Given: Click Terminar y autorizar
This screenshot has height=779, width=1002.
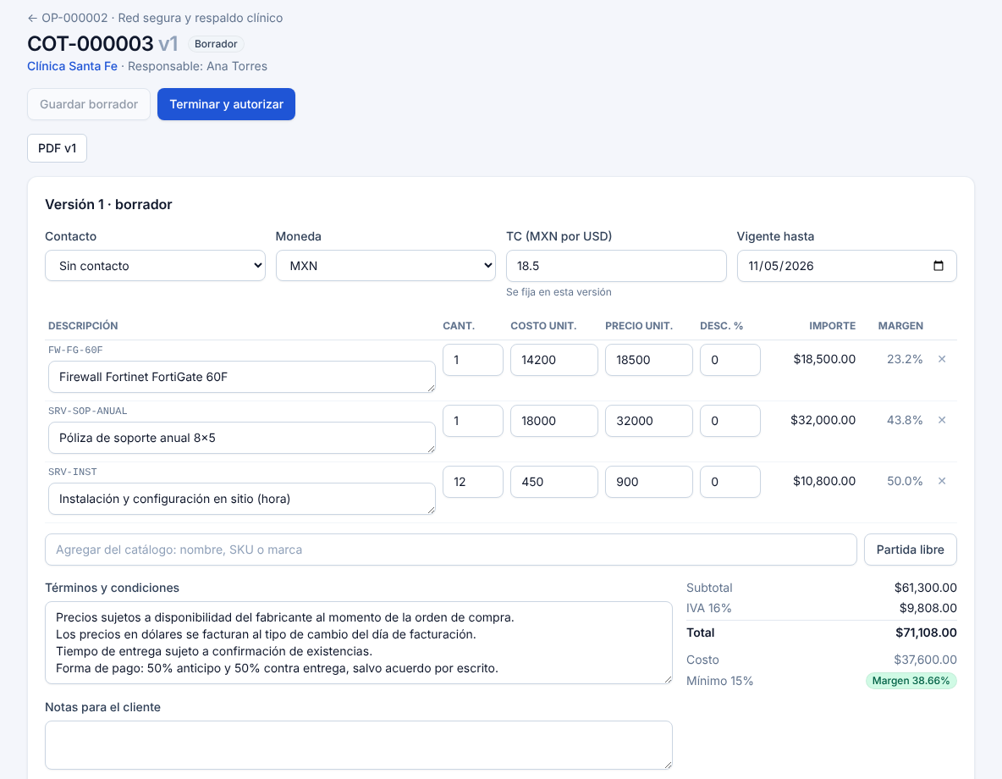Looking at the screenshot, I should coord(226,104).
